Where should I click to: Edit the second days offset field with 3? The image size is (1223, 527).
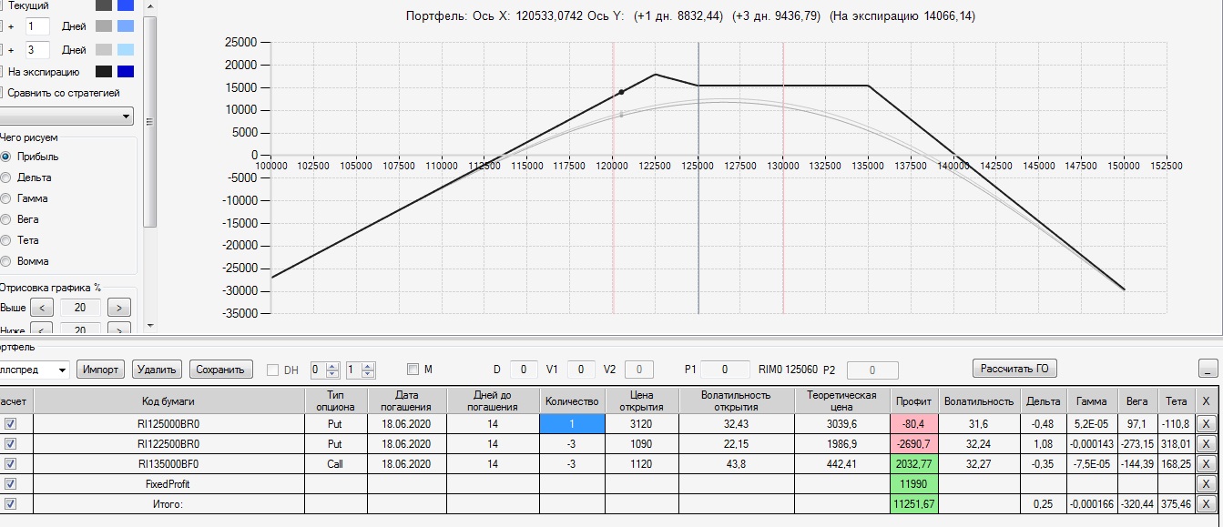click(37, 50)
